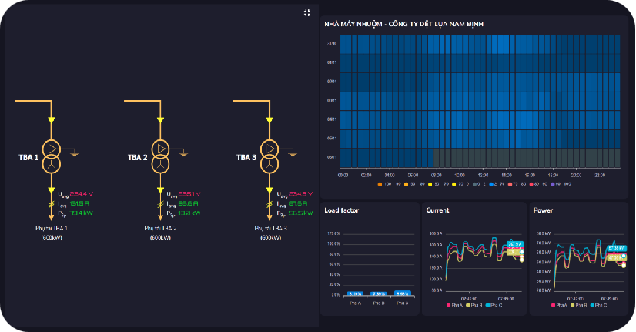This screenshot has height=332, width=636.
Task: Toggle Pha A series in Current chart legend
Action: click(x=449, y=306)
